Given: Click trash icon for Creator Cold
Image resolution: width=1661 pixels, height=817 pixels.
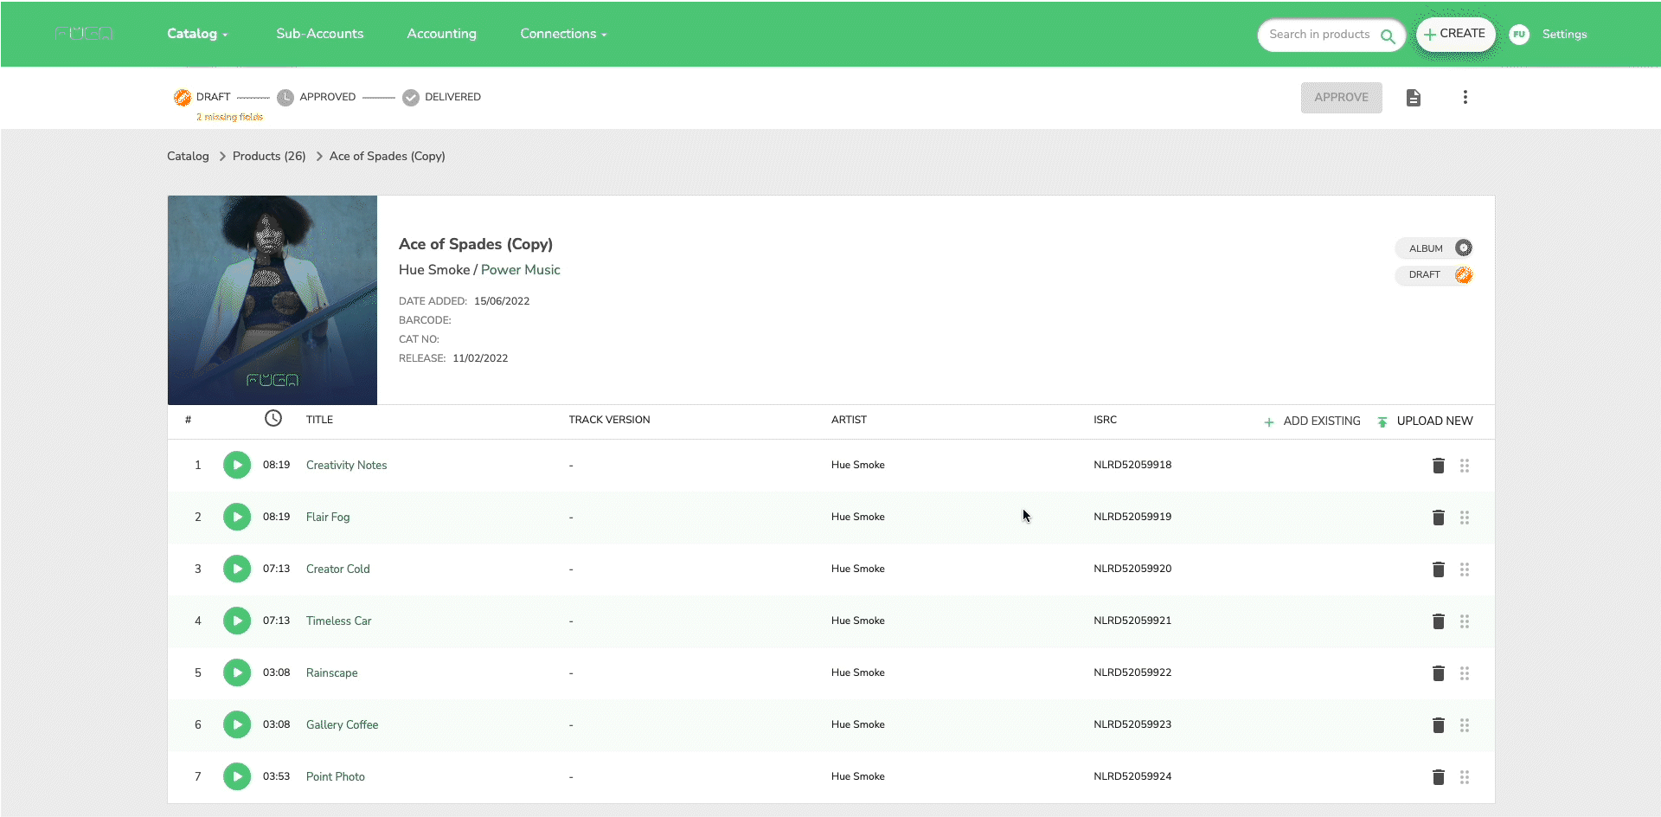Looking at the screenshot, I should 1439,569.
